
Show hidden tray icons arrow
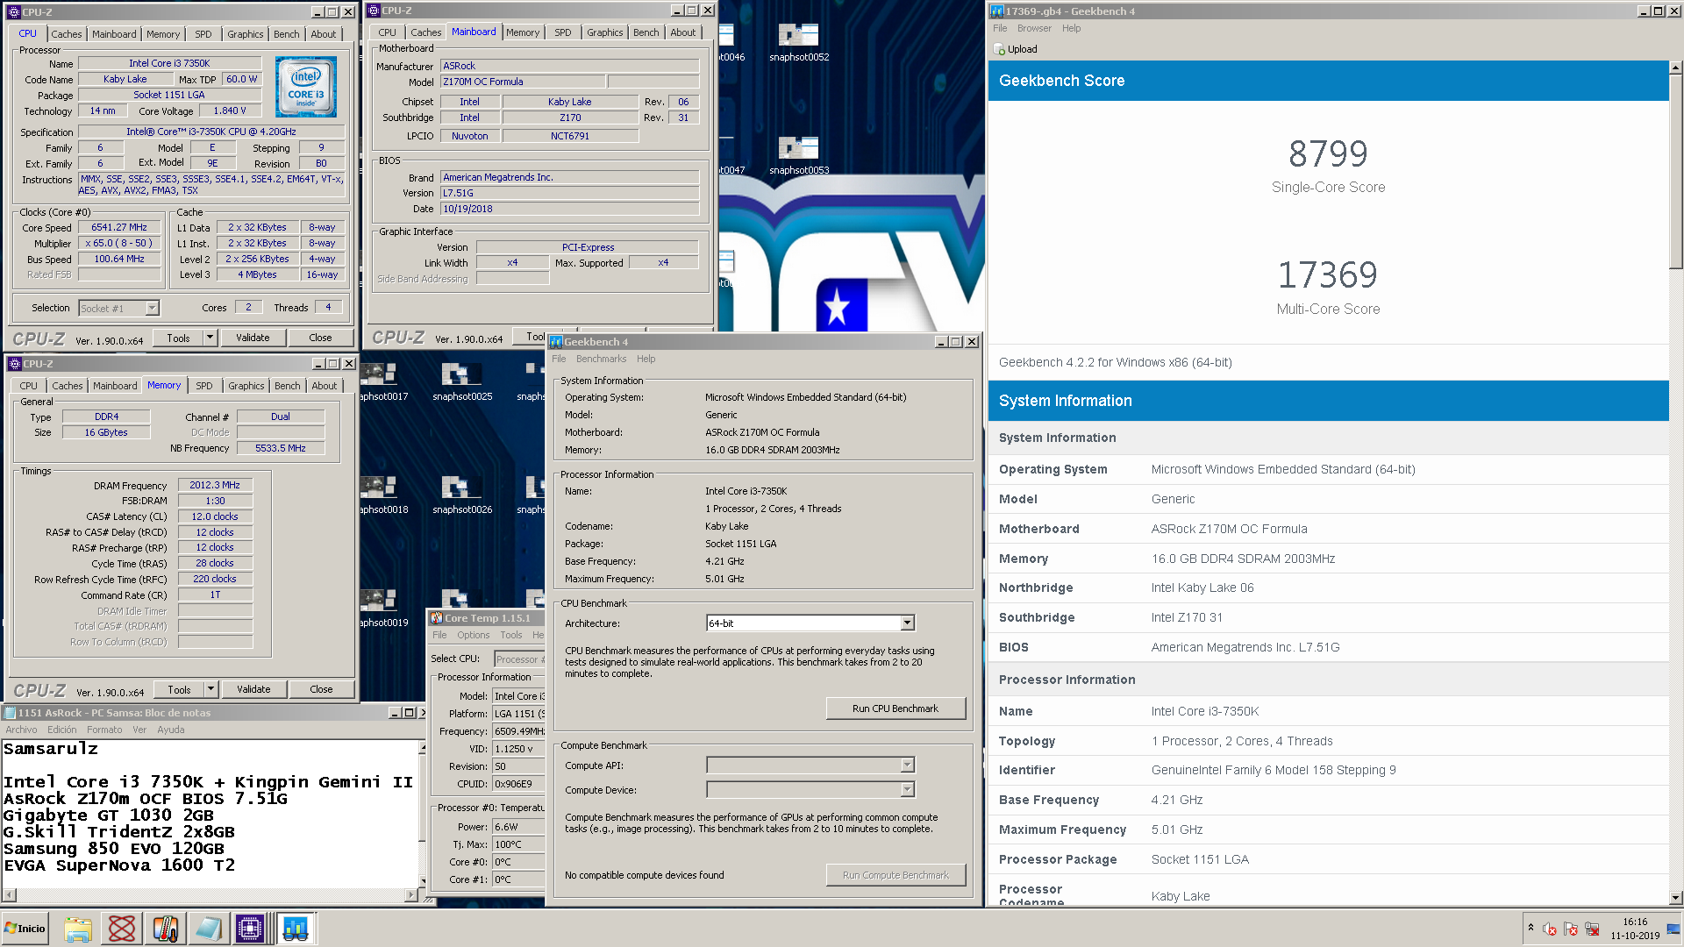pyautogui.click(x=1531, y=928)
